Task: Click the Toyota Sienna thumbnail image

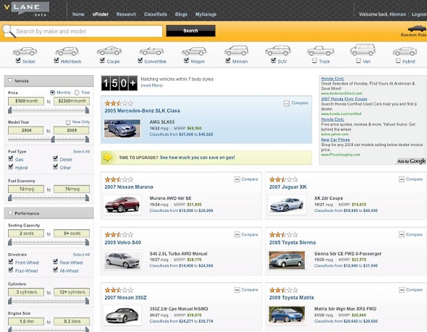Action: point(287,260)
